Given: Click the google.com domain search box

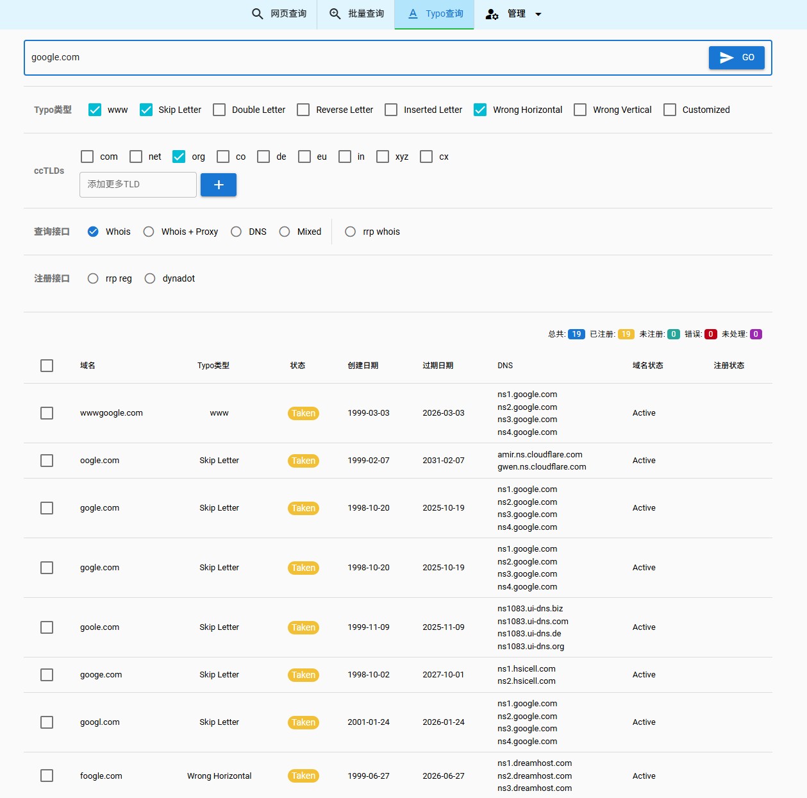Looking at the screenshot, I should pyautogui.click(x=366, y=58).
